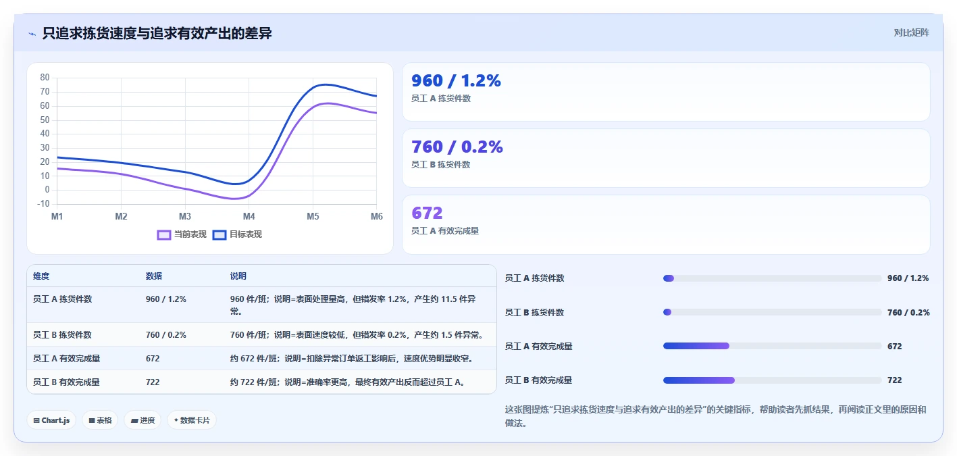The image size is (957, 456).
Task: Click table cell 960 / 1.2% under 数据
Action: [166, 299]
